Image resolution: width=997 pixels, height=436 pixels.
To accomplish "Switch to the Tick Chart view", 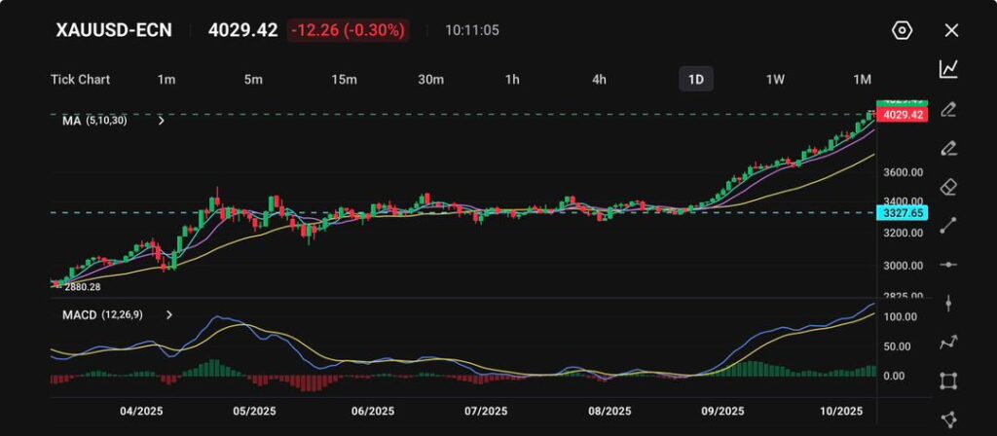I will (80, 79).
